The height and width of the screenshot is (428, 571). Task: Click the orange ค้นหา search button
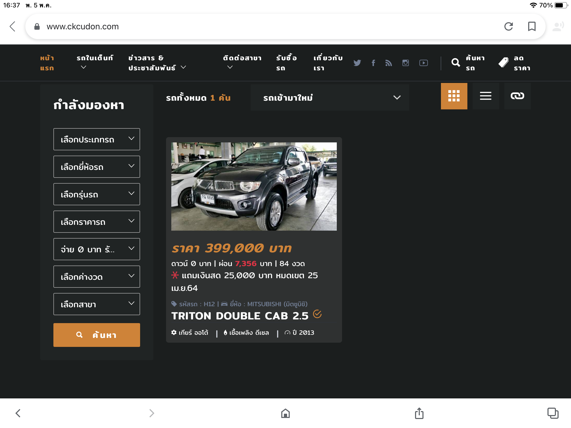pos(97,335)
